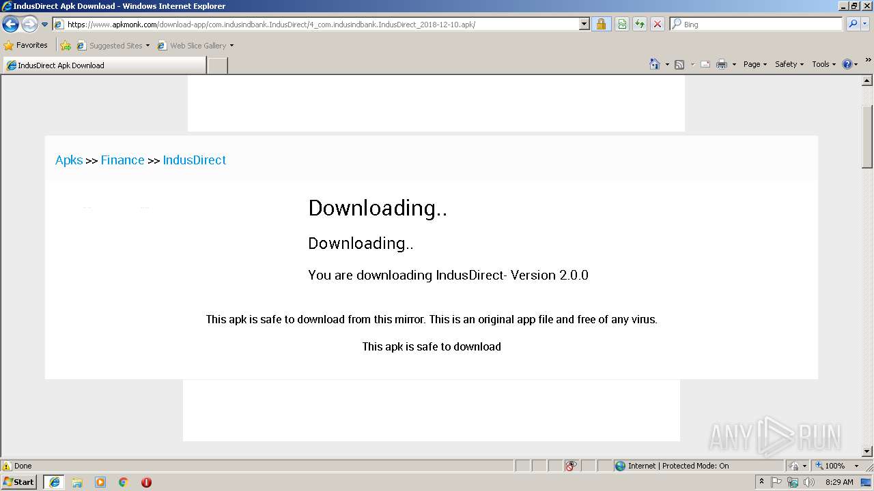
Task: Click 'This apk is safe to download' line
Action: pyautogui.click(x=432, y=346)
